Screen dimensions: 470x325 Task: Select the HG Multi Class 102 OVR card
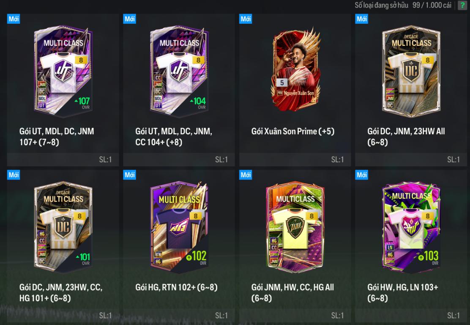pyautogui.click(x=179, y=227)
